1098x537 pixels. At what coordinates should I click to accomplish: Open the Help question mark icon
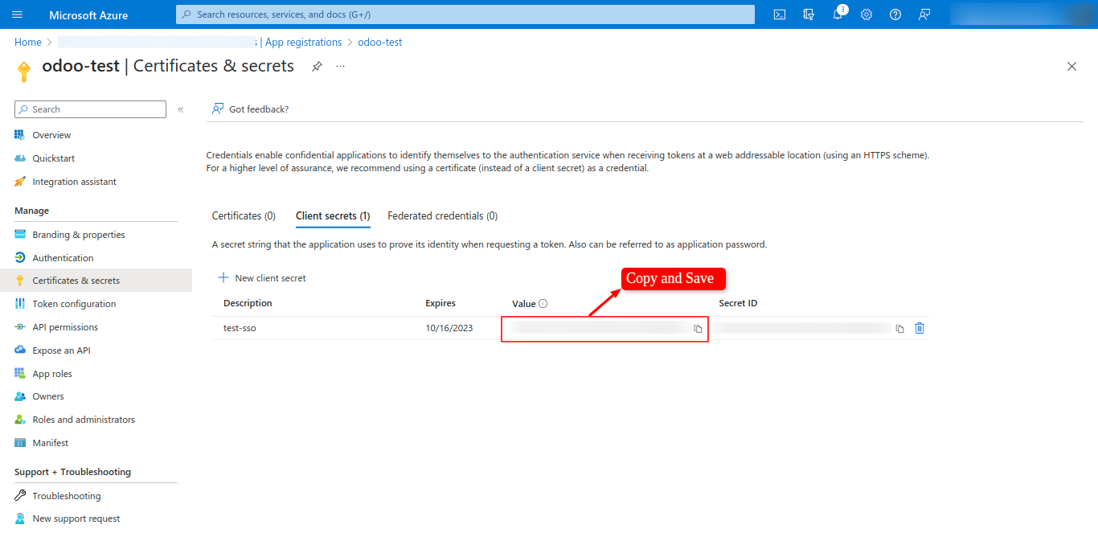pos(895,14)
